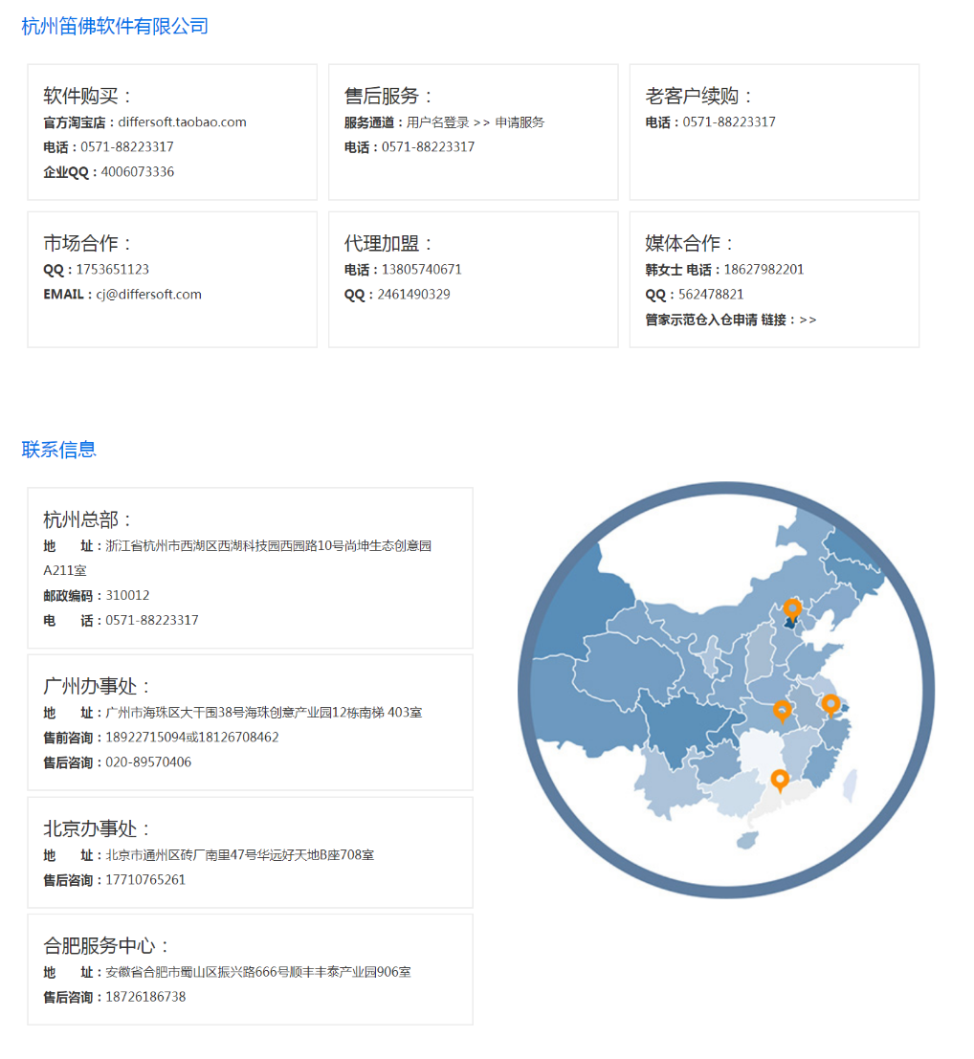Click the Guangzhou address 广州市海珠区大干围38号
Screen dimensions: 974x1059
click(263, 713)
